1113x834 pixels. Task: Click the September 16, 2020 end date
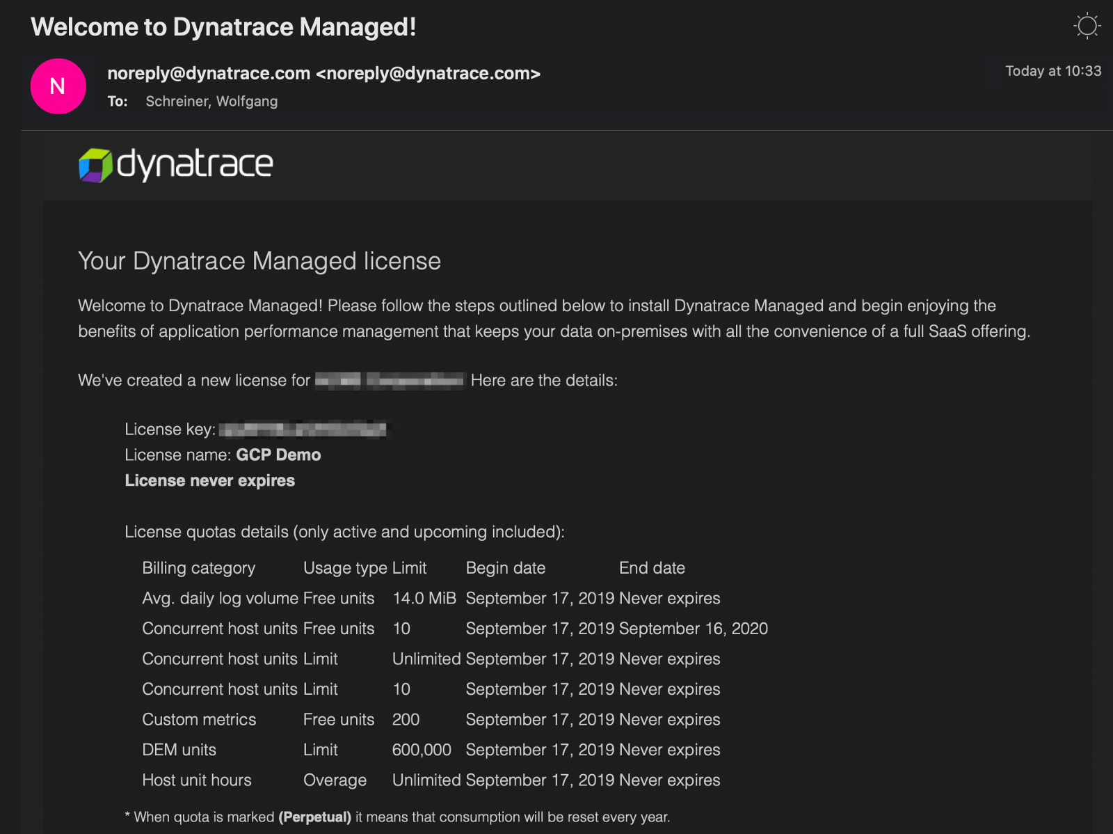(694, 629)
